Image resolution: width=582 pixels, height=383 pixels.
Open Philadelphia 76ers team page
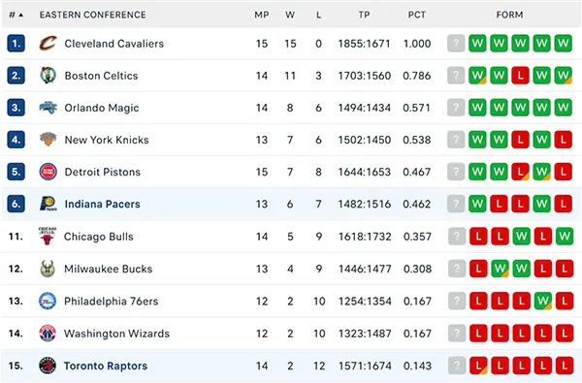[112, 301]
